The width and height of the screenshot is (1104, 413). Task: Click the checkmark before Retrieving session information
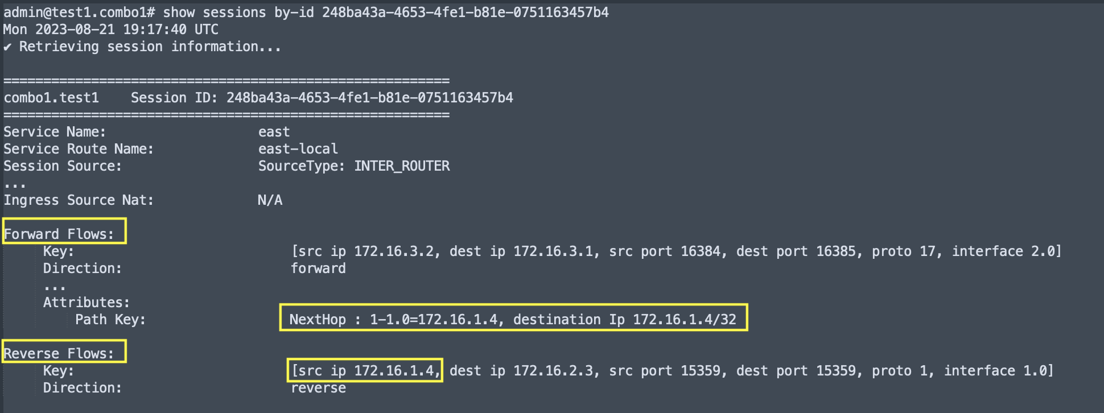(x=7, y=47)
